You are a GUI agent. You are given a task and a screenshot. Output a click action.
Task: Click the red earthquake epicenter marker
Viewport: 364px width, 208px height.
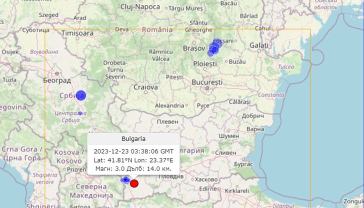tap(134, 183)
